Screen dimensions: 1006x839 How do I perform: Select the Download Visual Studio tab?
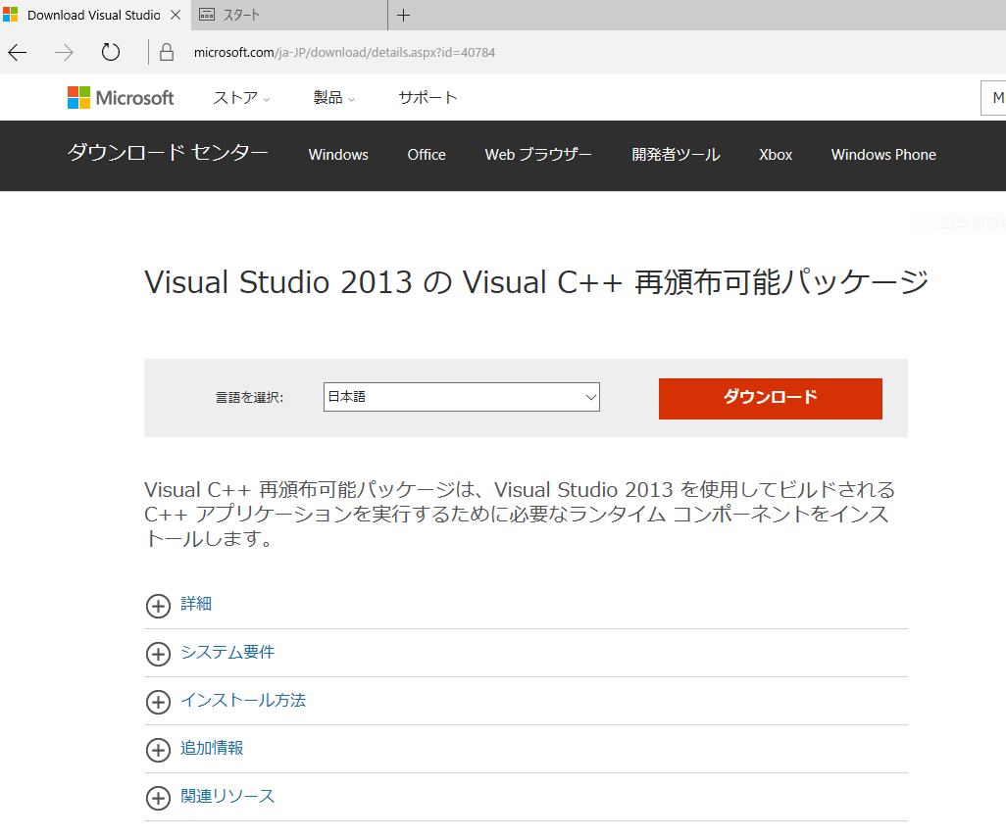click(x=95, y=15)
